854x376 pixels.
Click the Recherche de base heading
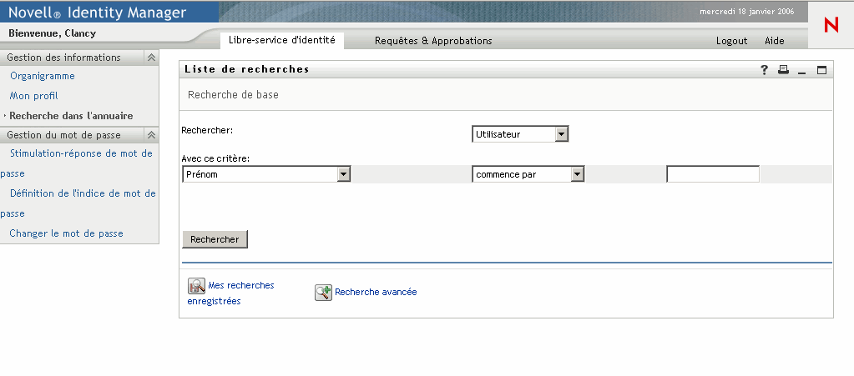click(233, 95)
